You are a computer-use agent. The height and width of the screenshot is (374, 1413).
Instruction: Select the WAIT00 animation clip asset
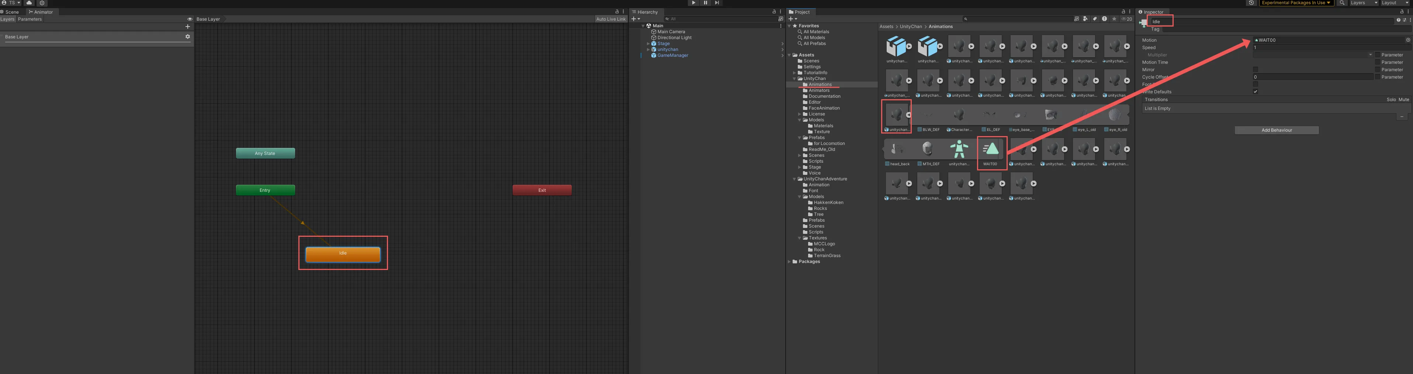pos(991,150)
